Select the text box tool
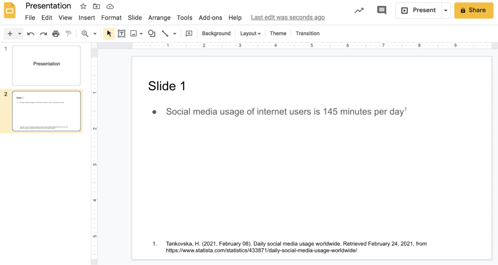The height and width of the screenshot is (265, 498). coord(121,33)
